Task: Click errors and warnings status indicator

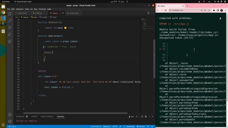Action: (12, 127)
